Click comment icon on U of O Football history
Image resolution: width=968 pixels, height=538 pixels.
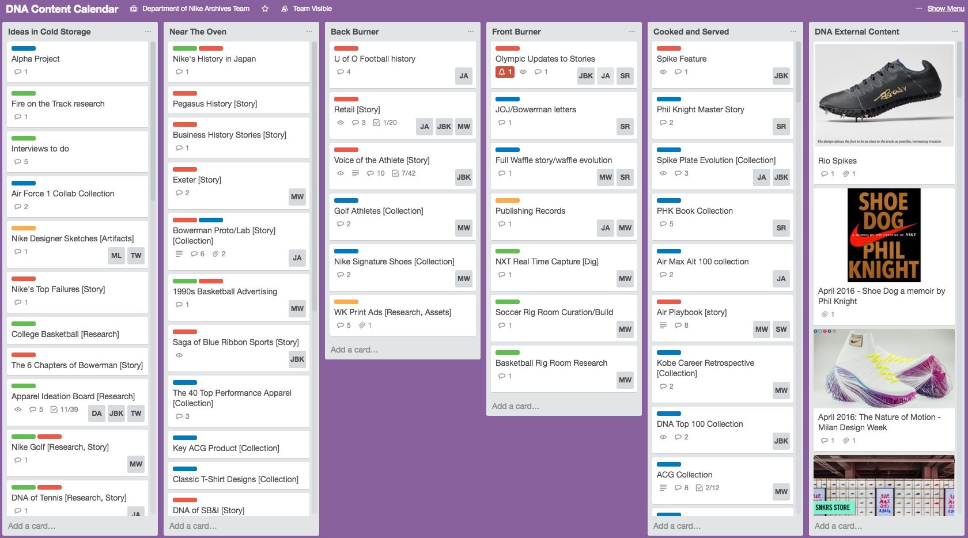point(341,72)
